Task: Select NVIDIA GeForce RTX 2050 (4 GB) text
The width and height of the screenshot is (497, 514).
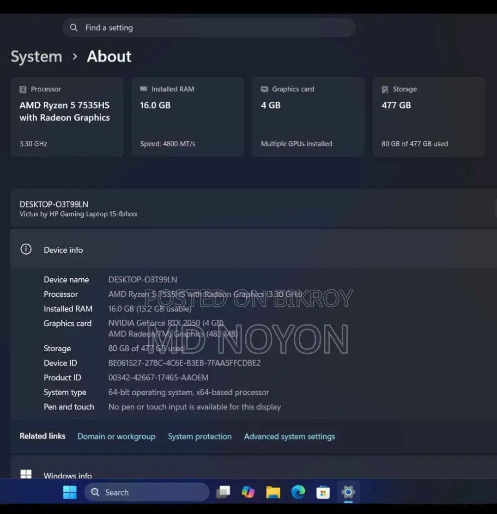Action: [x=166, y=323]
